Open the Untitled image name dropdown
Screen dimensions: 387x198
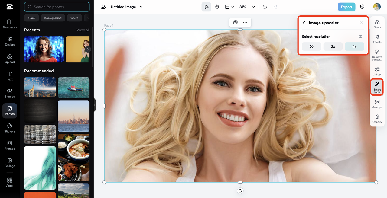click(127, 7)
